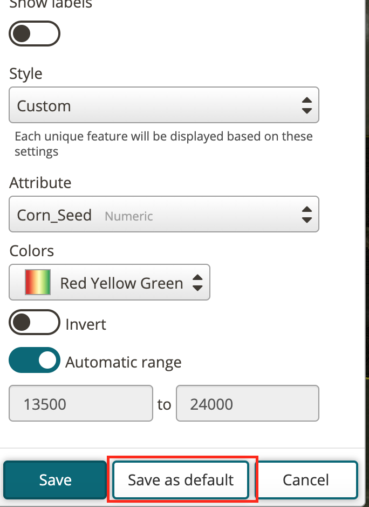The image size is (369, 507).
Task: Cancel the style settings dialog
Action: pos(306,480)
